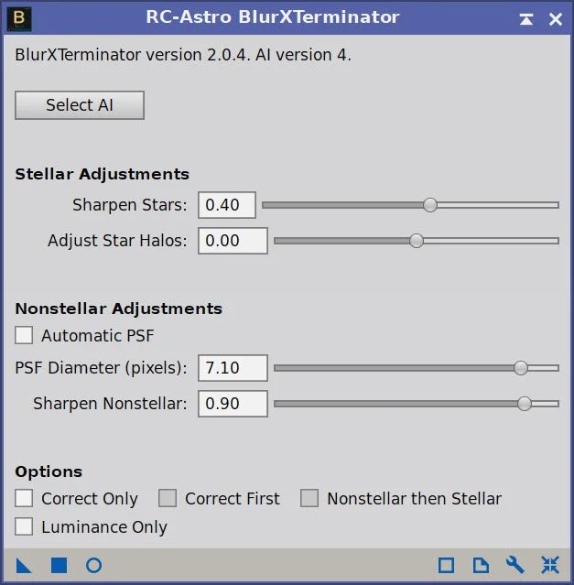This screenshot has height=585, width=574.
Task: Toggle the Correct First checkbox
Action: pyautogui.click(x=168, y=498)
